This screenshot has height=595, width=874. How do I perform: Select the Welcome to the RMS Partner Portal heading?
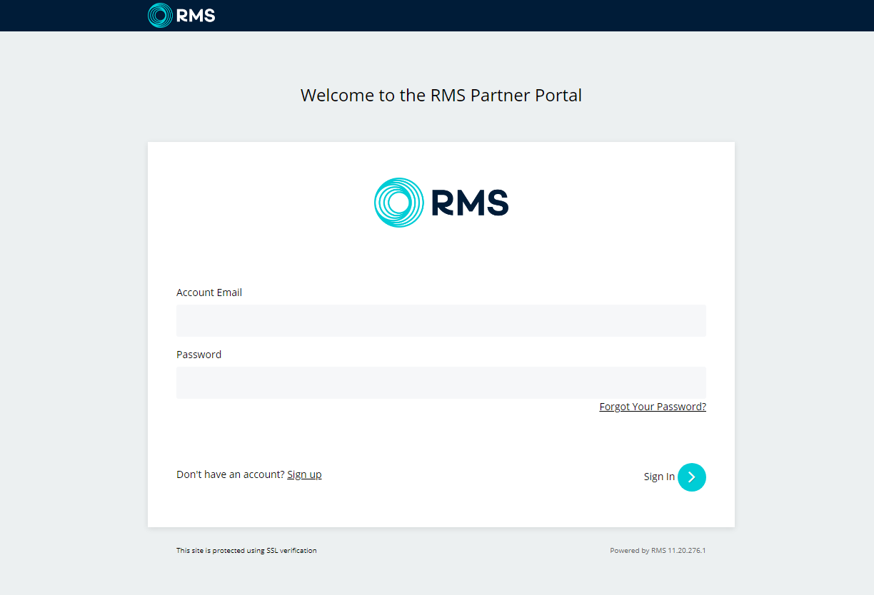click(x=441, y=95)
